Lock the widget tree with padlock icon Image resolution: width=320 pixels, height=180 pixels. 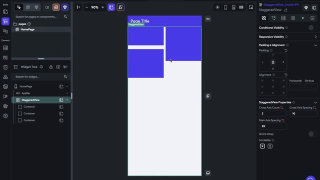51,67
